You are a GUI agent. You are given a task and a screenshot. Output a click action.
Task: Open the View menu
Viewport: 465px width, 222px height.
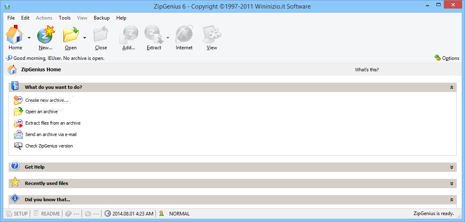[82, 18]
